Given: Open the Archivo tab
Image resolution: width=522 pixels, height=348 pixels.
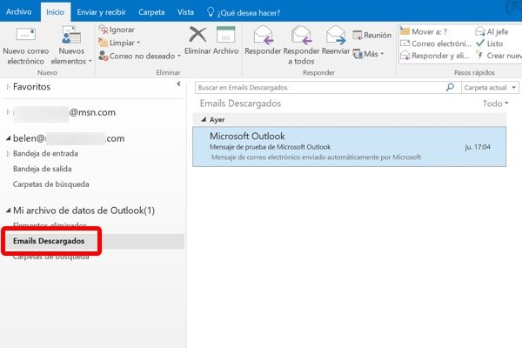Looking at the screenshot, I should (19, 11).
